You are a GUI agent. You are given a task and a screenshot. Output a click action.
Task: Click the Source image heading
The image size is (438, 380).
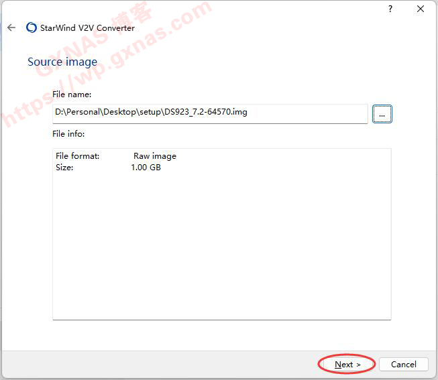[x=62, y=62]
